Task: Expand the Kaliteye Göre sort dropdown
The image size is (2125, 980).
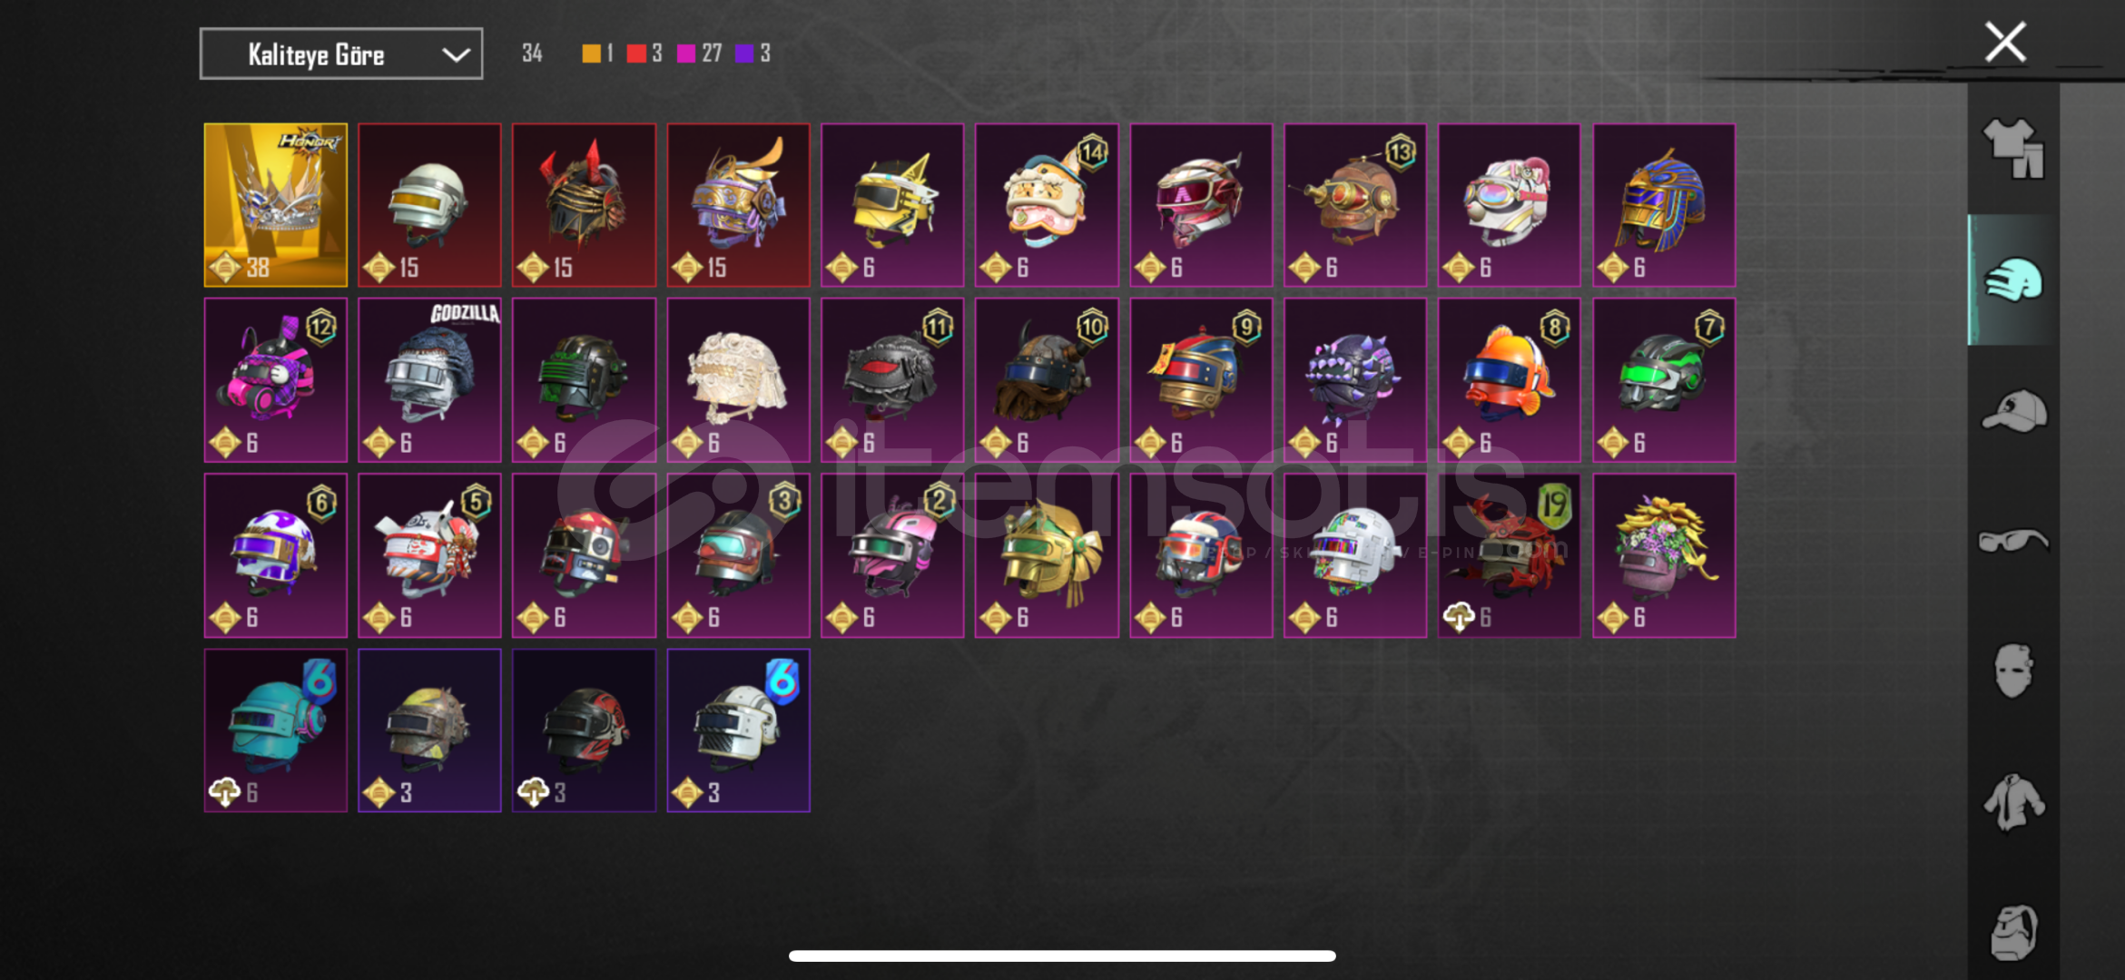Action: (x=341, y=54)
